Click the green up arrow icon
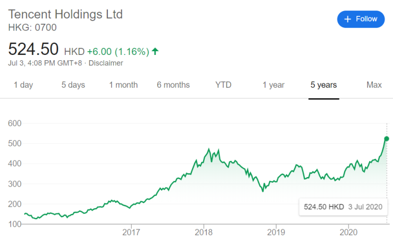Screen dimensions: 393x243 point(155,51)
